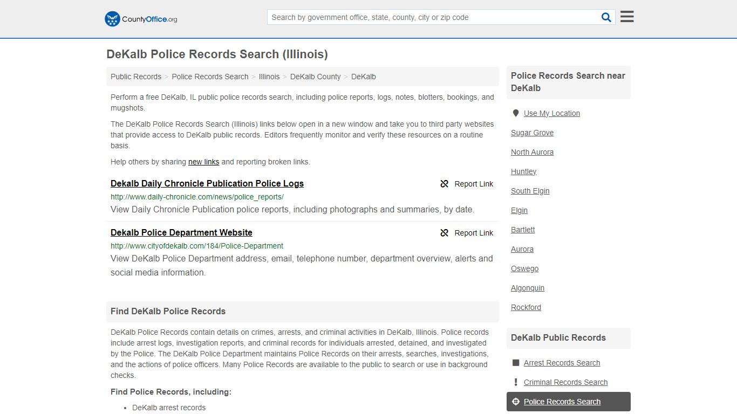Open Sugar Grove nearby link
Image resolution: width=737 pixels, height=414 pixels.
[x=532, y=133]
